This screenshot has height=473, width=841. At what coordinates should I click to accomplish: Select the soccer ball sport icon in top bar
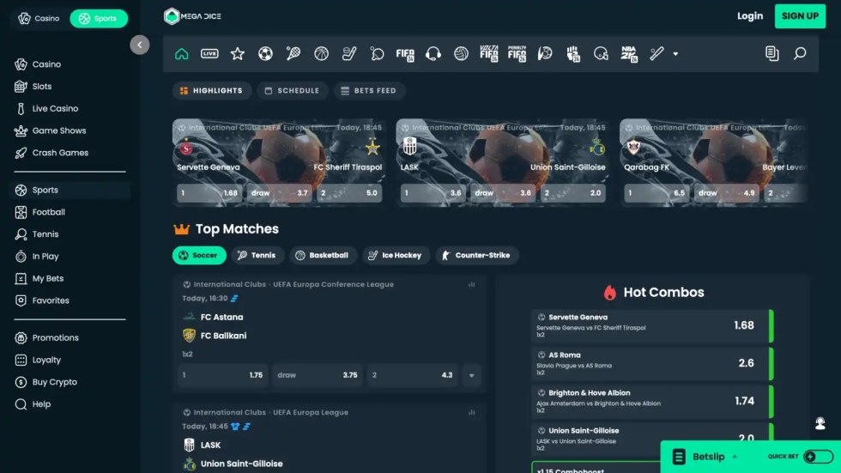click(265, 53)
